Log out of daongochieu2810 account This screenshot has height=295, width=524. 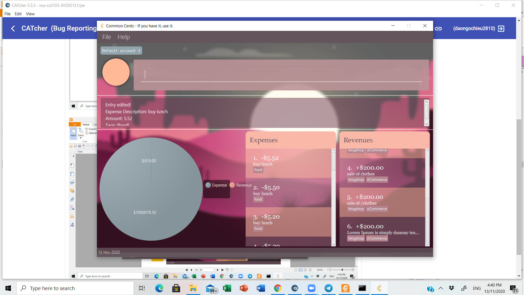(x=501, y=28)
